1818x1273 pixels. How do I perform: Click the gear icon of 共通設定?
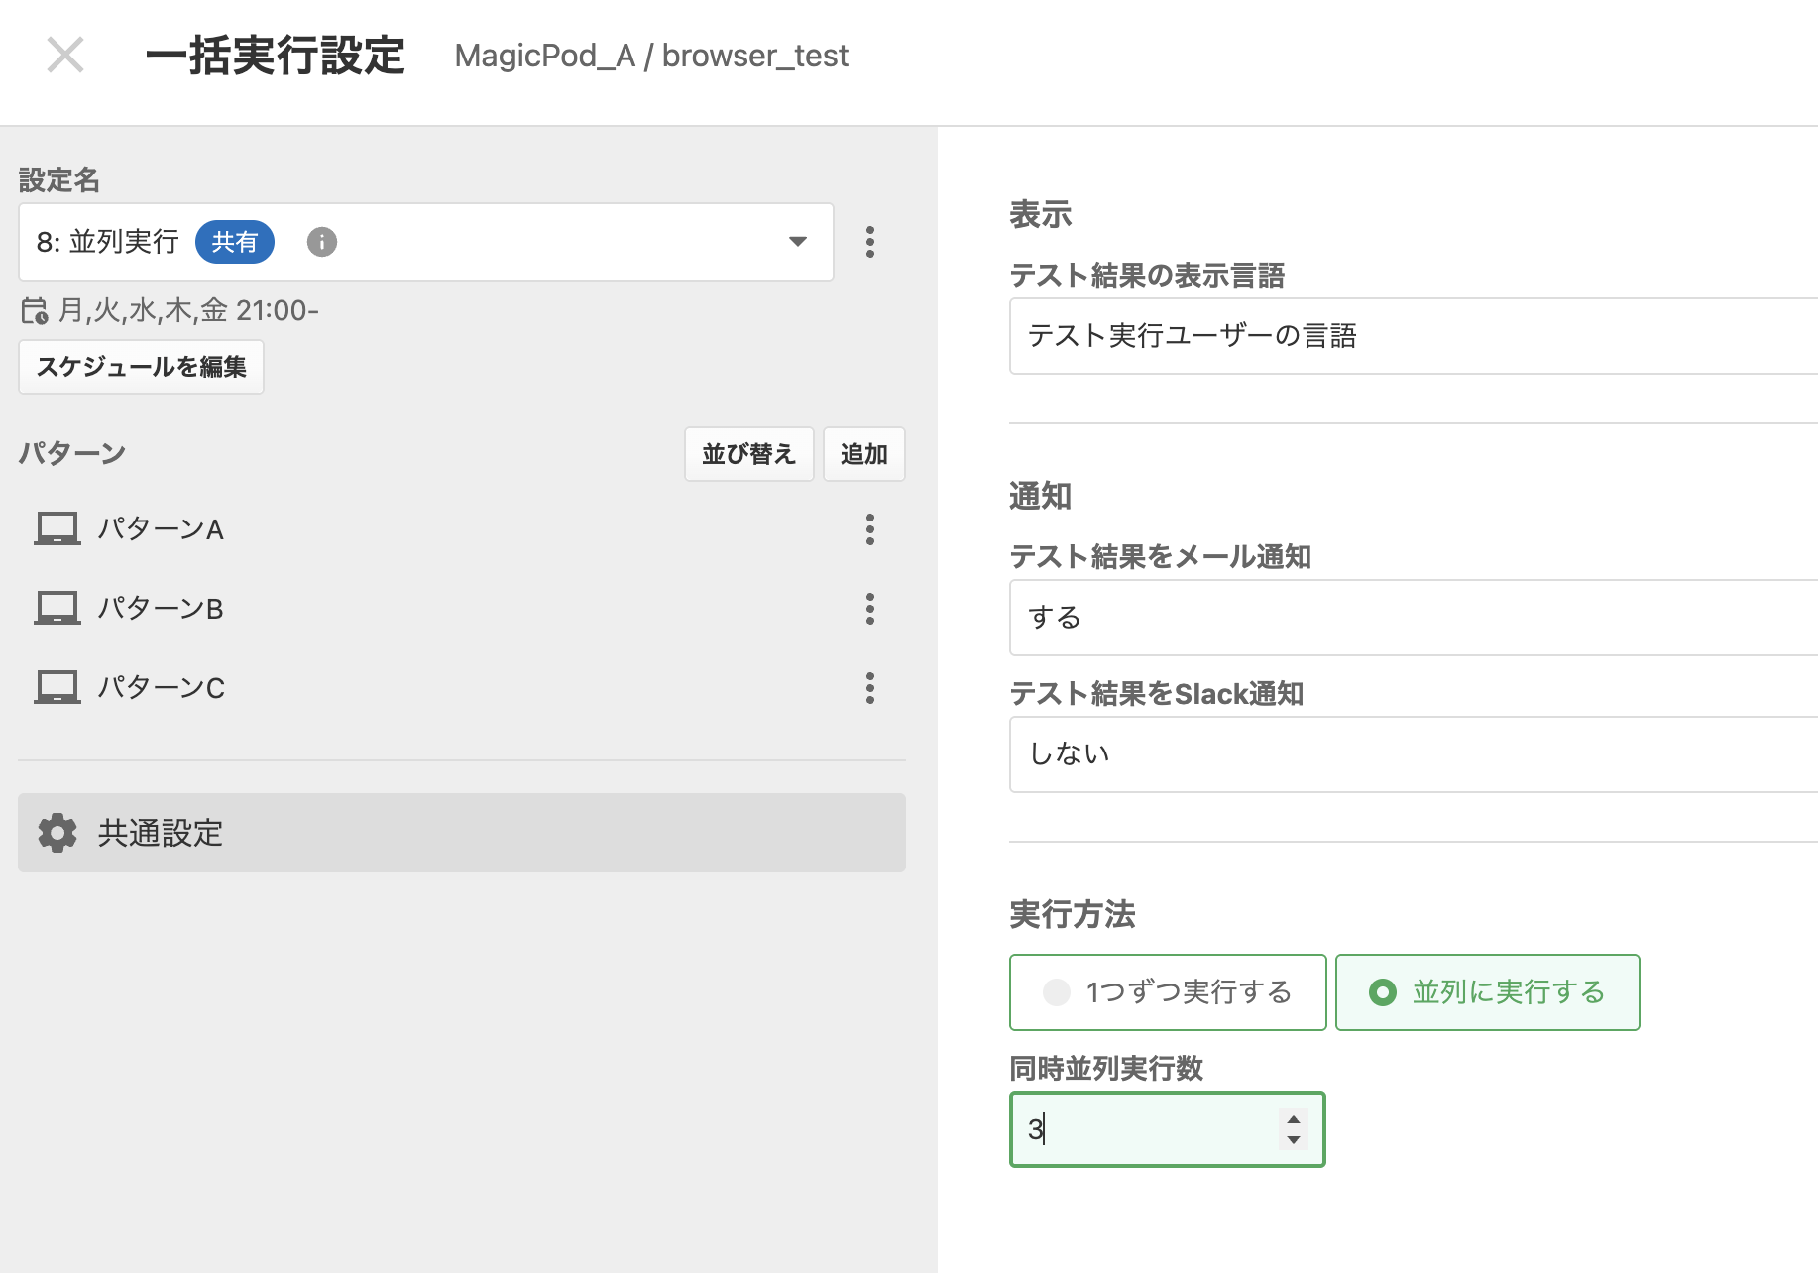pos(57,833)
